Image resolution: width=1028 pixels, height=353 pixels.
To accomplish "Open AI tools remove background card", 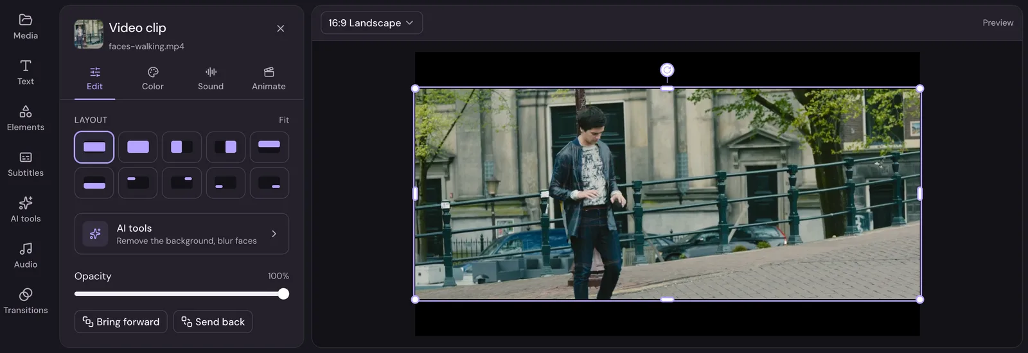I will click(x=182, y=234).
